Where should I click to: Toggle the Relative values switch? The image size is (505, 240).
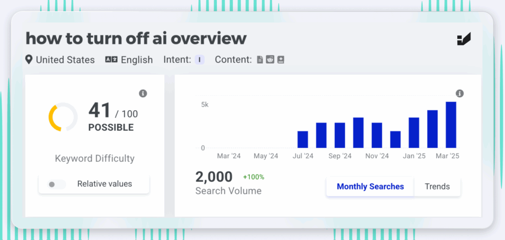click(56, 184)
